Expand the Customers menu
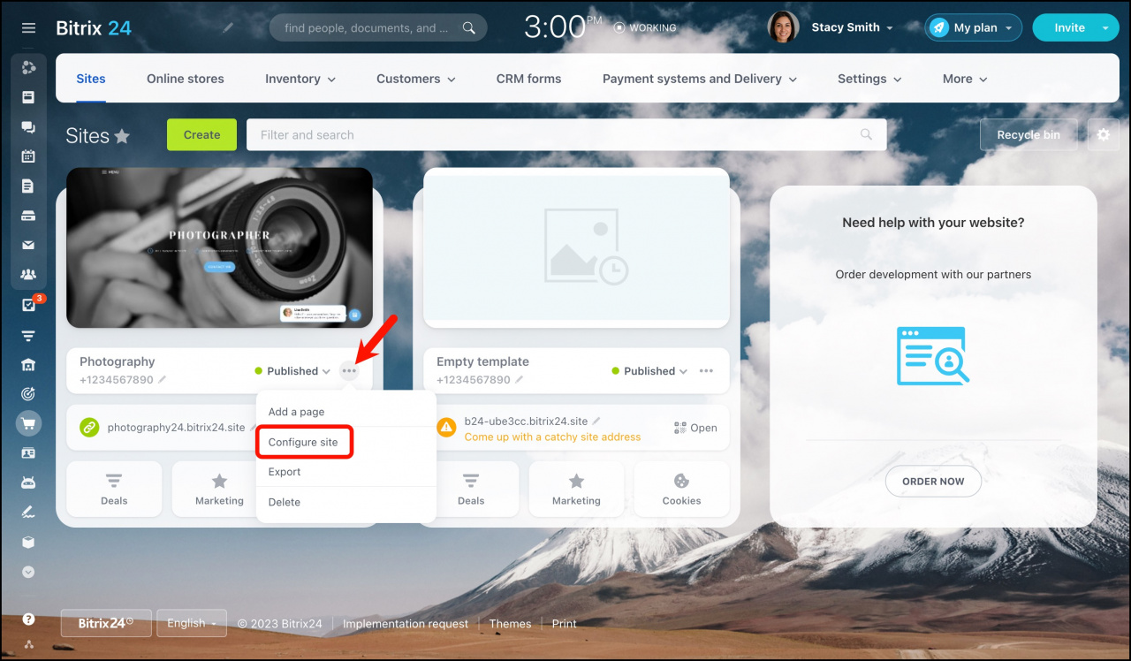 coord(416,79)
